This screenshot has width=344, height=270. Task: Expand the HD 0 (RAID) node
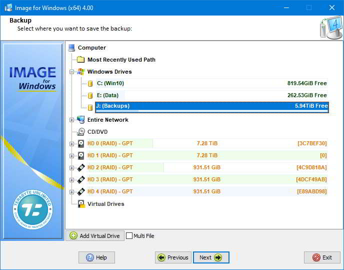(71, 144)
